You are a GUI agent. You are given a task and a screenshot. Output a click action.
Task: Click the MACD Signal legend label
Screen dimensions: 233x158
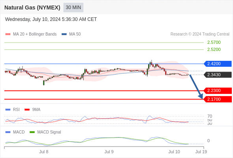tap(49, 132)
